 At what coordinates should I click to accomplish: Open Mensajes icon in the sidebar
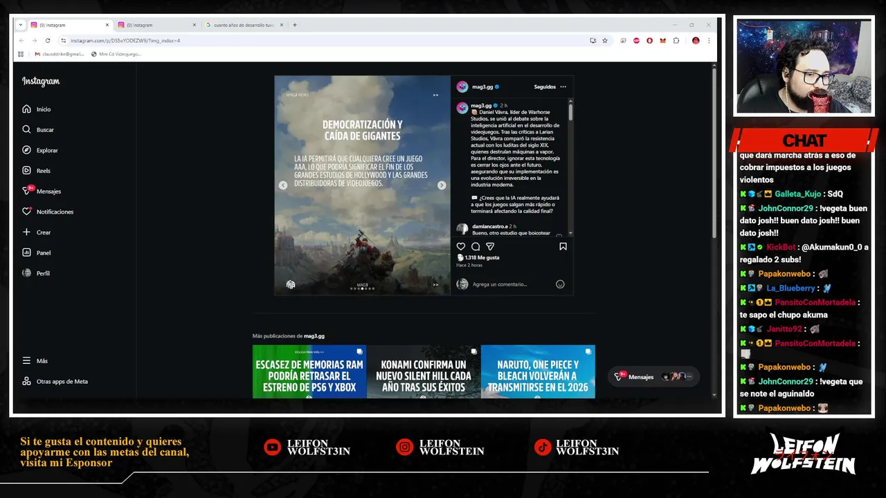pos(27,191)
